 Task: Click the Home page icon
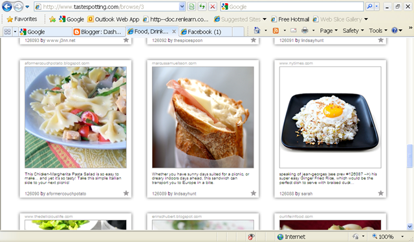(x=257, y=30)
